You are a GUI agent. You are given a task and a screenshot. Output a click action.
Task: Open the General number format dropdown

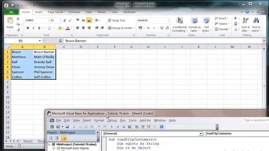pos(168,21)
